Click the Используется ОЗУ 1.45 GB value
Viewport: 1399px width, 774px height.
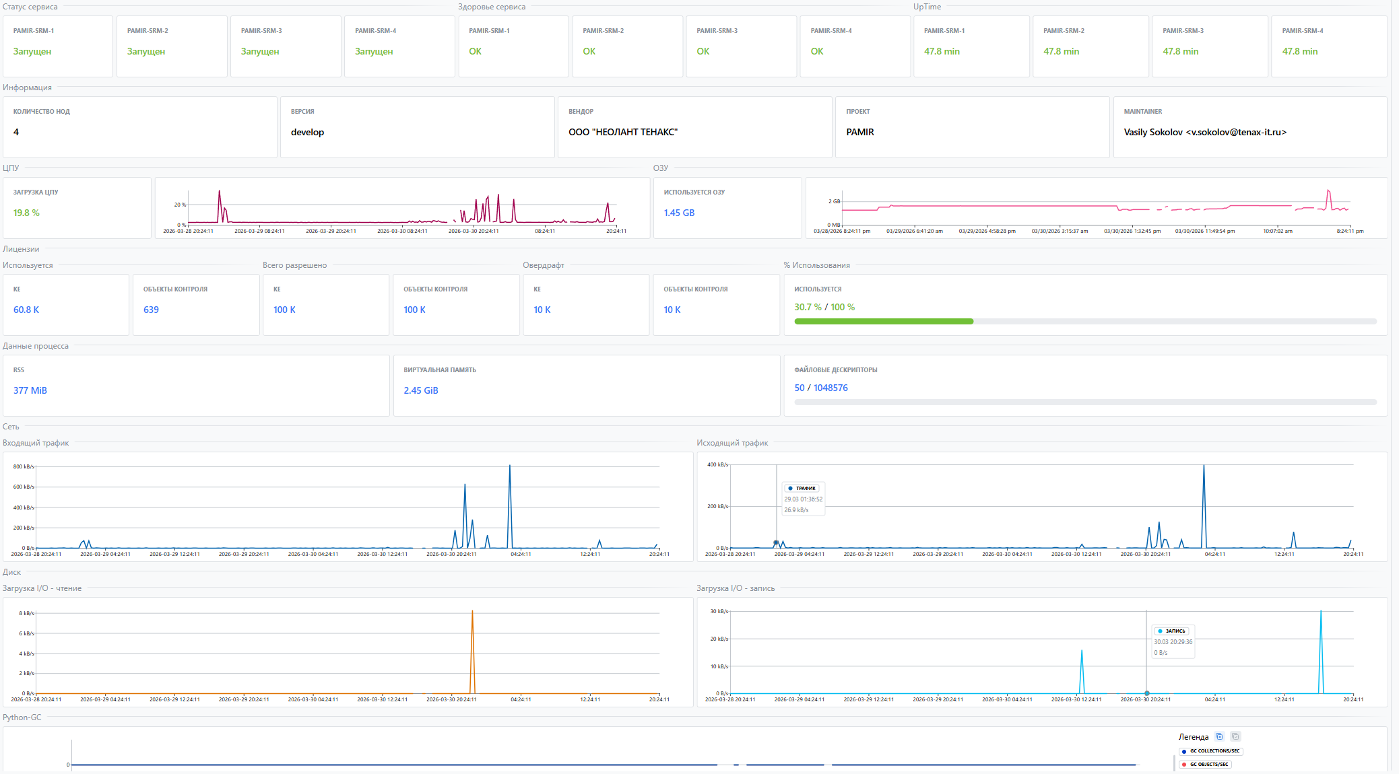(679, 213)
